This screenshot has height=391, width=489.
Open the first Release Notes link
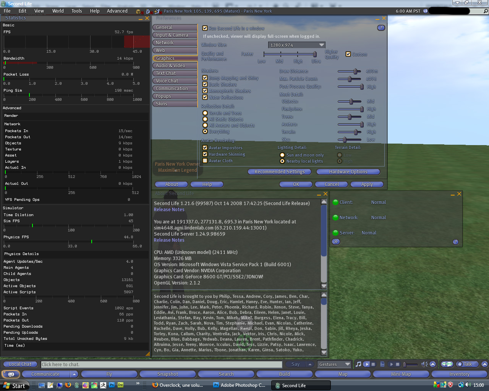(169, 210)
